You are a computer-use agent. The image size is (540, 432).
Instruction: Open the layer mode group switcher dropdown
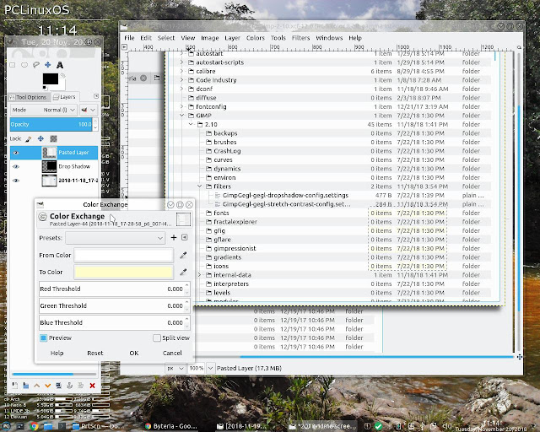89,110
